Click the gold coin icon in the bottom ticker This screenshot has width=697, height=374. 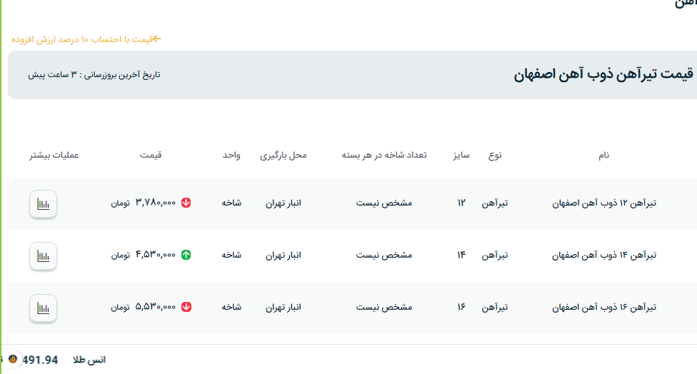pyautogui.click(x=12, y=359)
